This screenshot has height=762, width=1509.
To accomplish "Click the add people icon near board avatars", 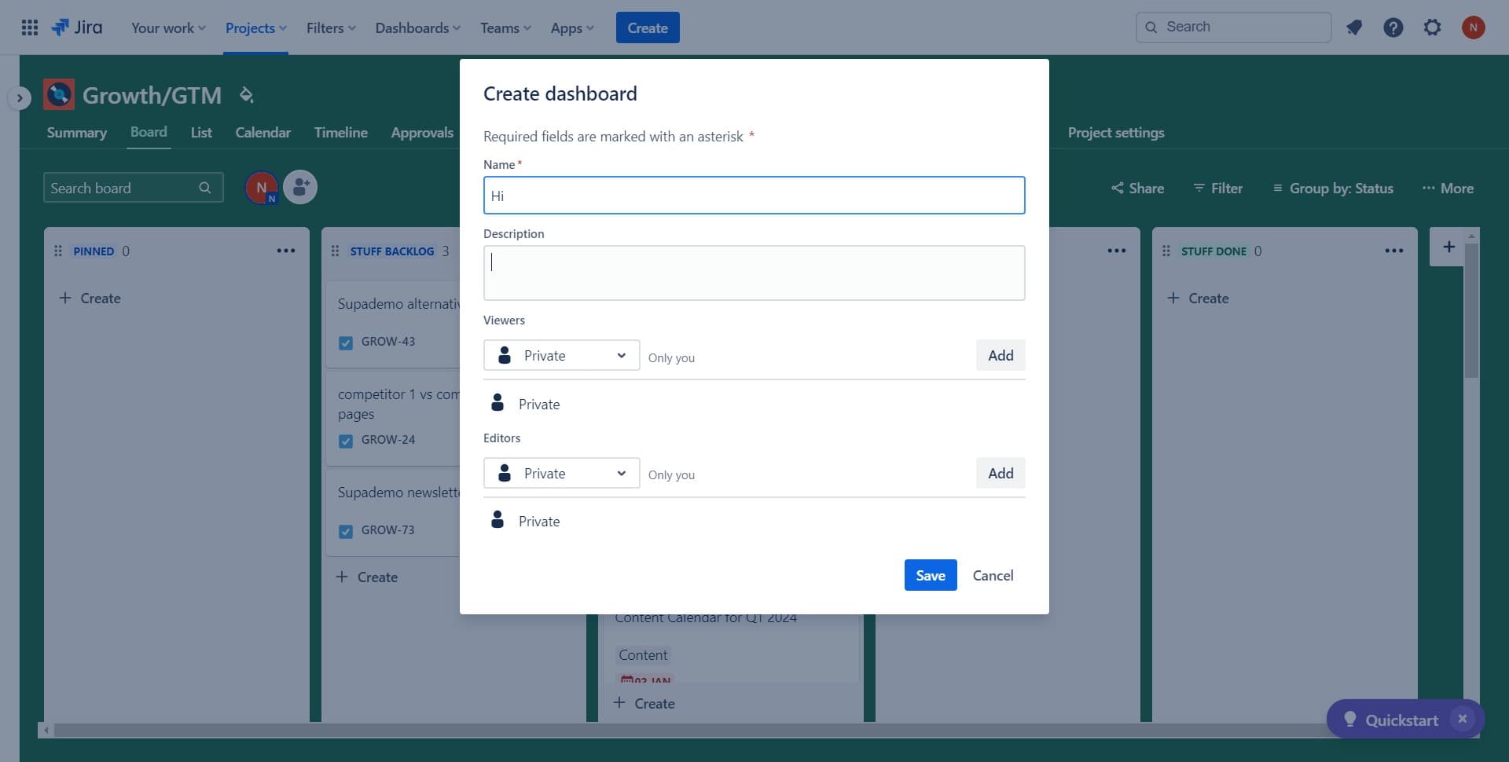I will [x=299, y=187].
